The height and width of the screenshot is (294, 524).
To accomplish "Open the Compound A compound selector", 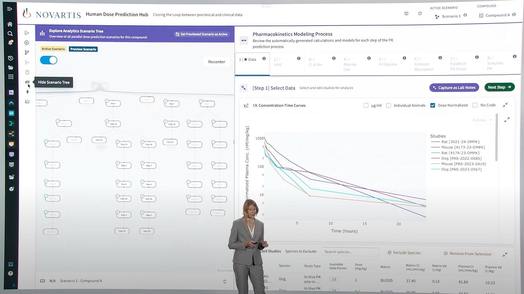I will [494, 15].
